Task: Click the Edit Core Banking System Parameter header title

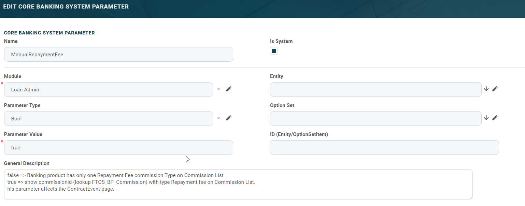Action: coord(66,7)
